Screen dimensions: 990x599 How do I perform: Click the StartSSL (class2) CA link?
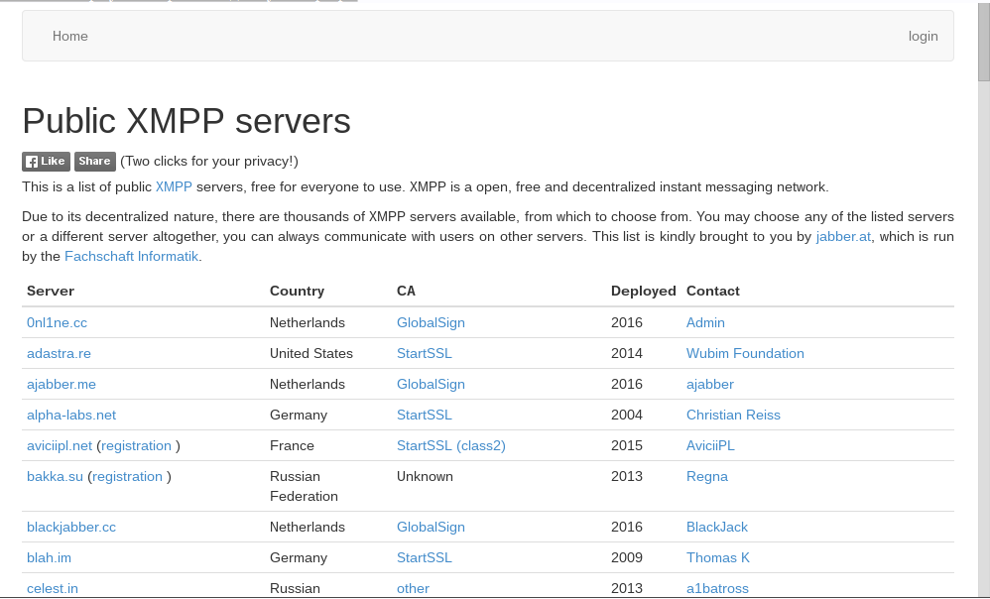[x=450, y=445]
